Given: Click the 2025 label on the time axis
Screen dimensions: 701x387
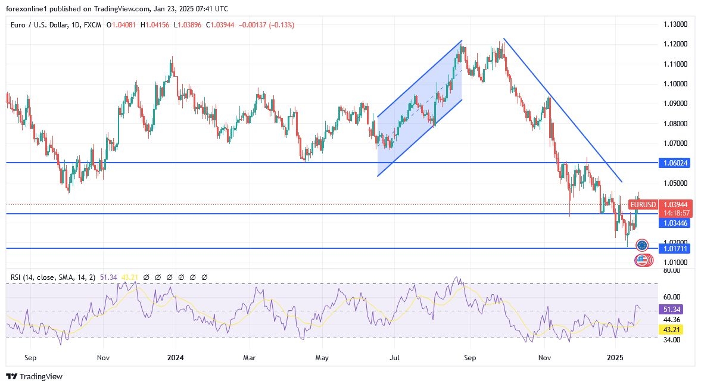Looking at the screenshot, I should pos(616,358).
